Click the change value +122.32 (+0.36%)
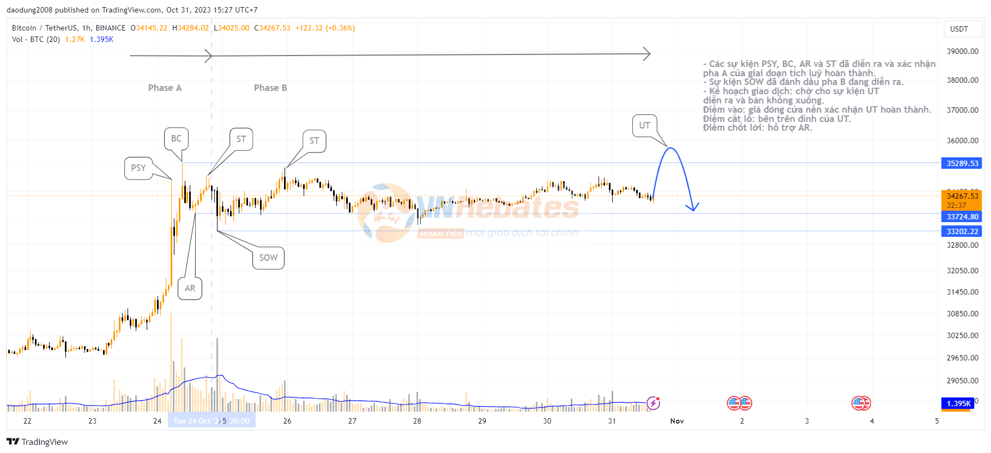This screenshot has height=453, width=991. [325, 28]
